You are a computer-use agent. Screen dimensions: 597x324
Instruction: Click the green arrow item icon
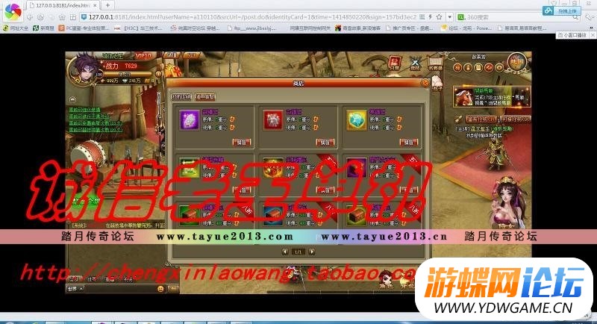tap(190, 168)
